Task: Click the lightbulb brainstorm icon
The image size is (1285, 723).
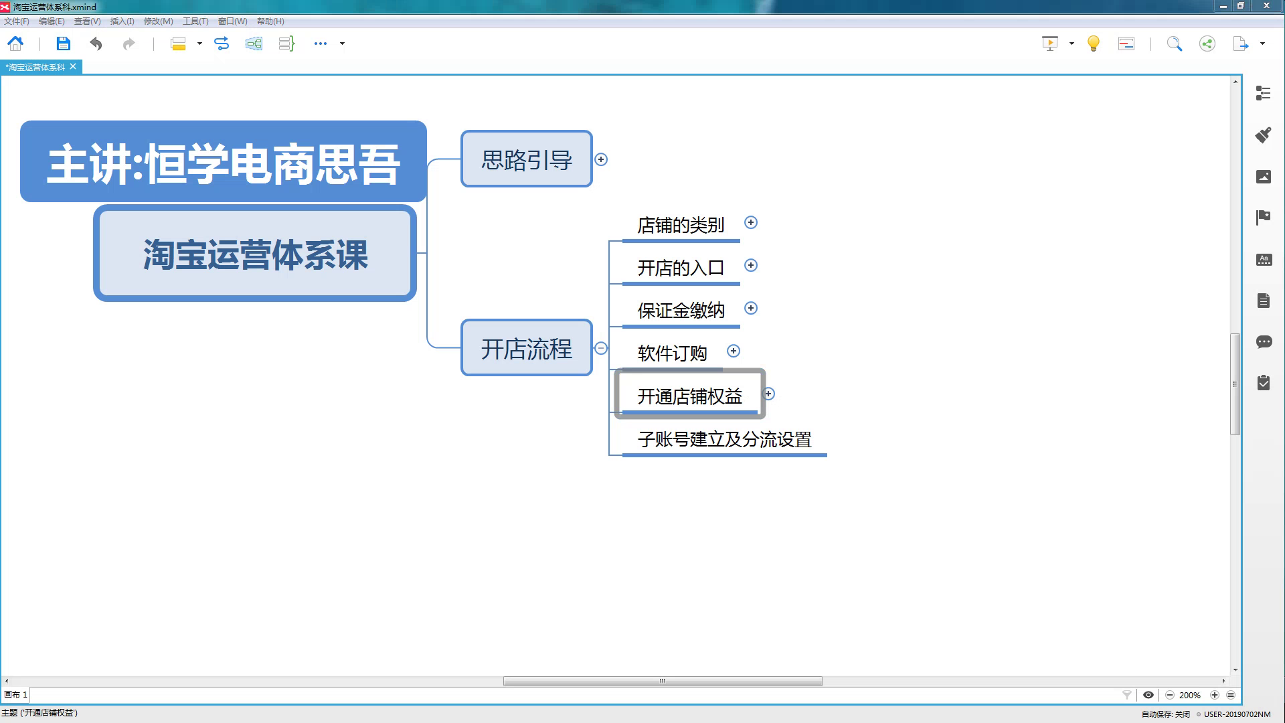Action: click(1093, 44)
